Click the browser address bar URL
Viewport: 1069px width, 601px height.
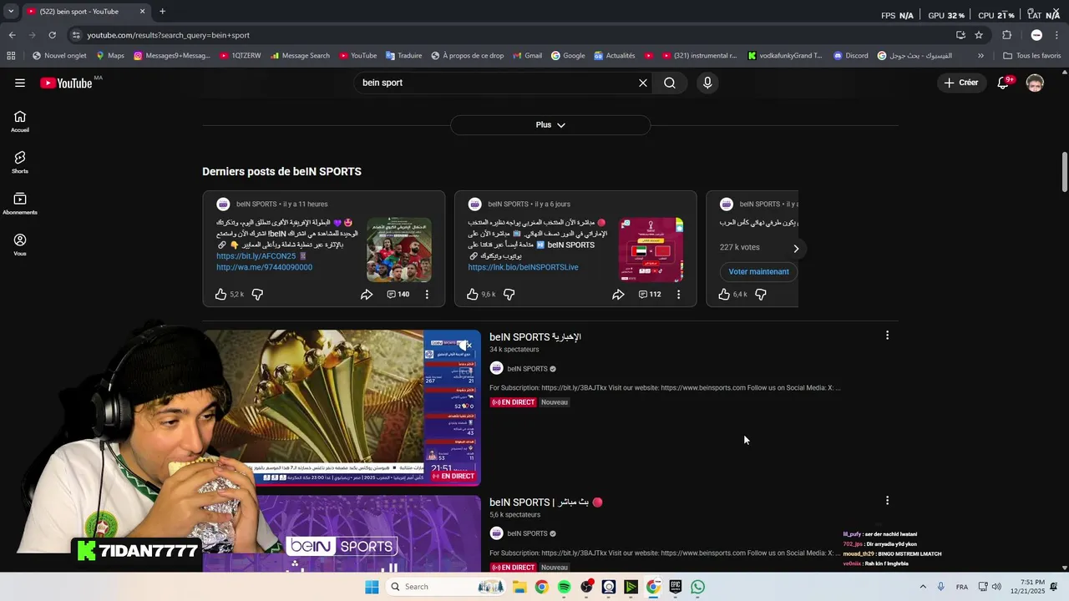pos(169,35)
